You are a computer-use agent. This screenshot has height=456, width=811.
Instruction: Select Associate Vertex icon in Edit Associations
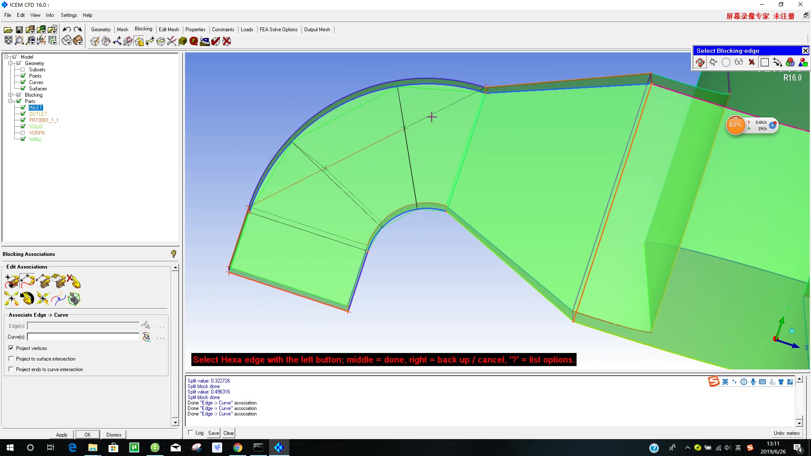click(x=11, y=281)
